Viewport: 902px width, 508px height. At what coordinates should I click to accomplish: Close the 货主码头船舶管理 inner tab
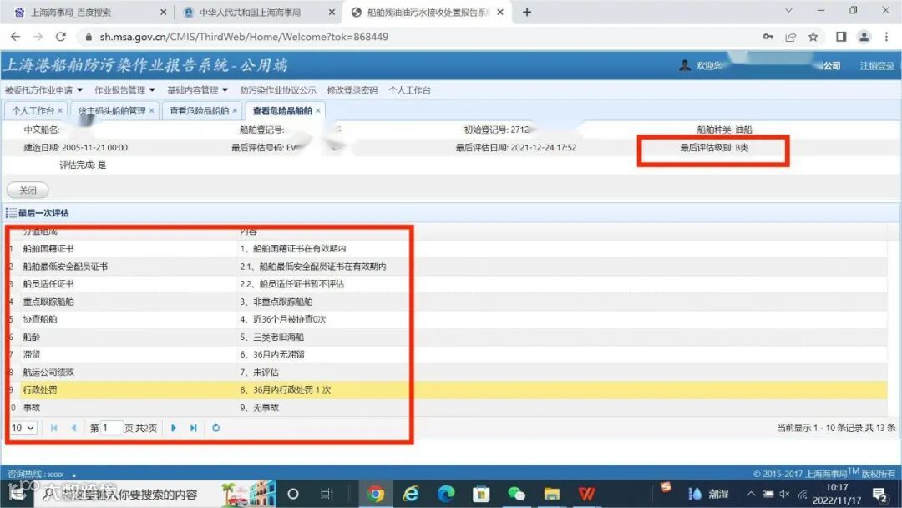[x=152, y=110]
